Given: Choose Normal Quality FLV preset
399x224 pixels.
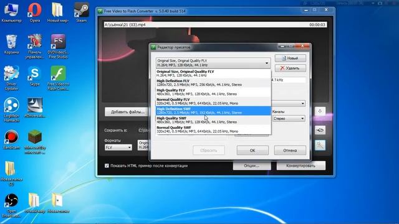Looking at the screenshot, I should pos(213,101).
